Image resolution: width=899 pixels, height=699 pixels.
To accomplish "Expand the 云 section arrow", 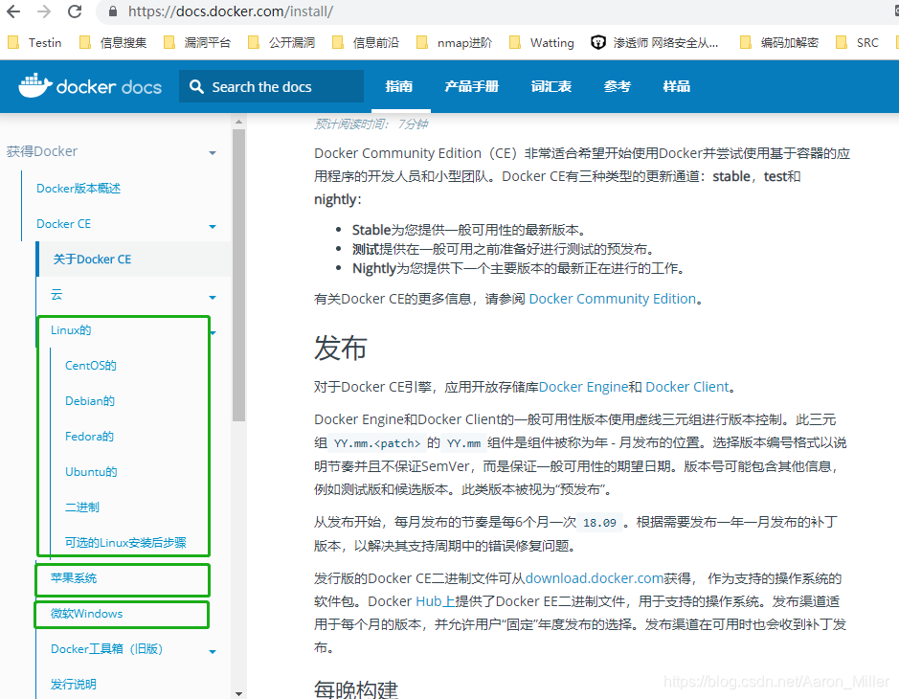I will click(x=213, y=298).
